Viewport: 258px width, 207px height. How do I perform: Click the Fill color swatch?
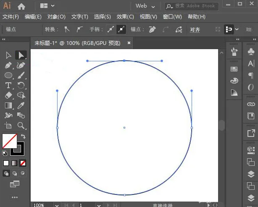[9, 141]
